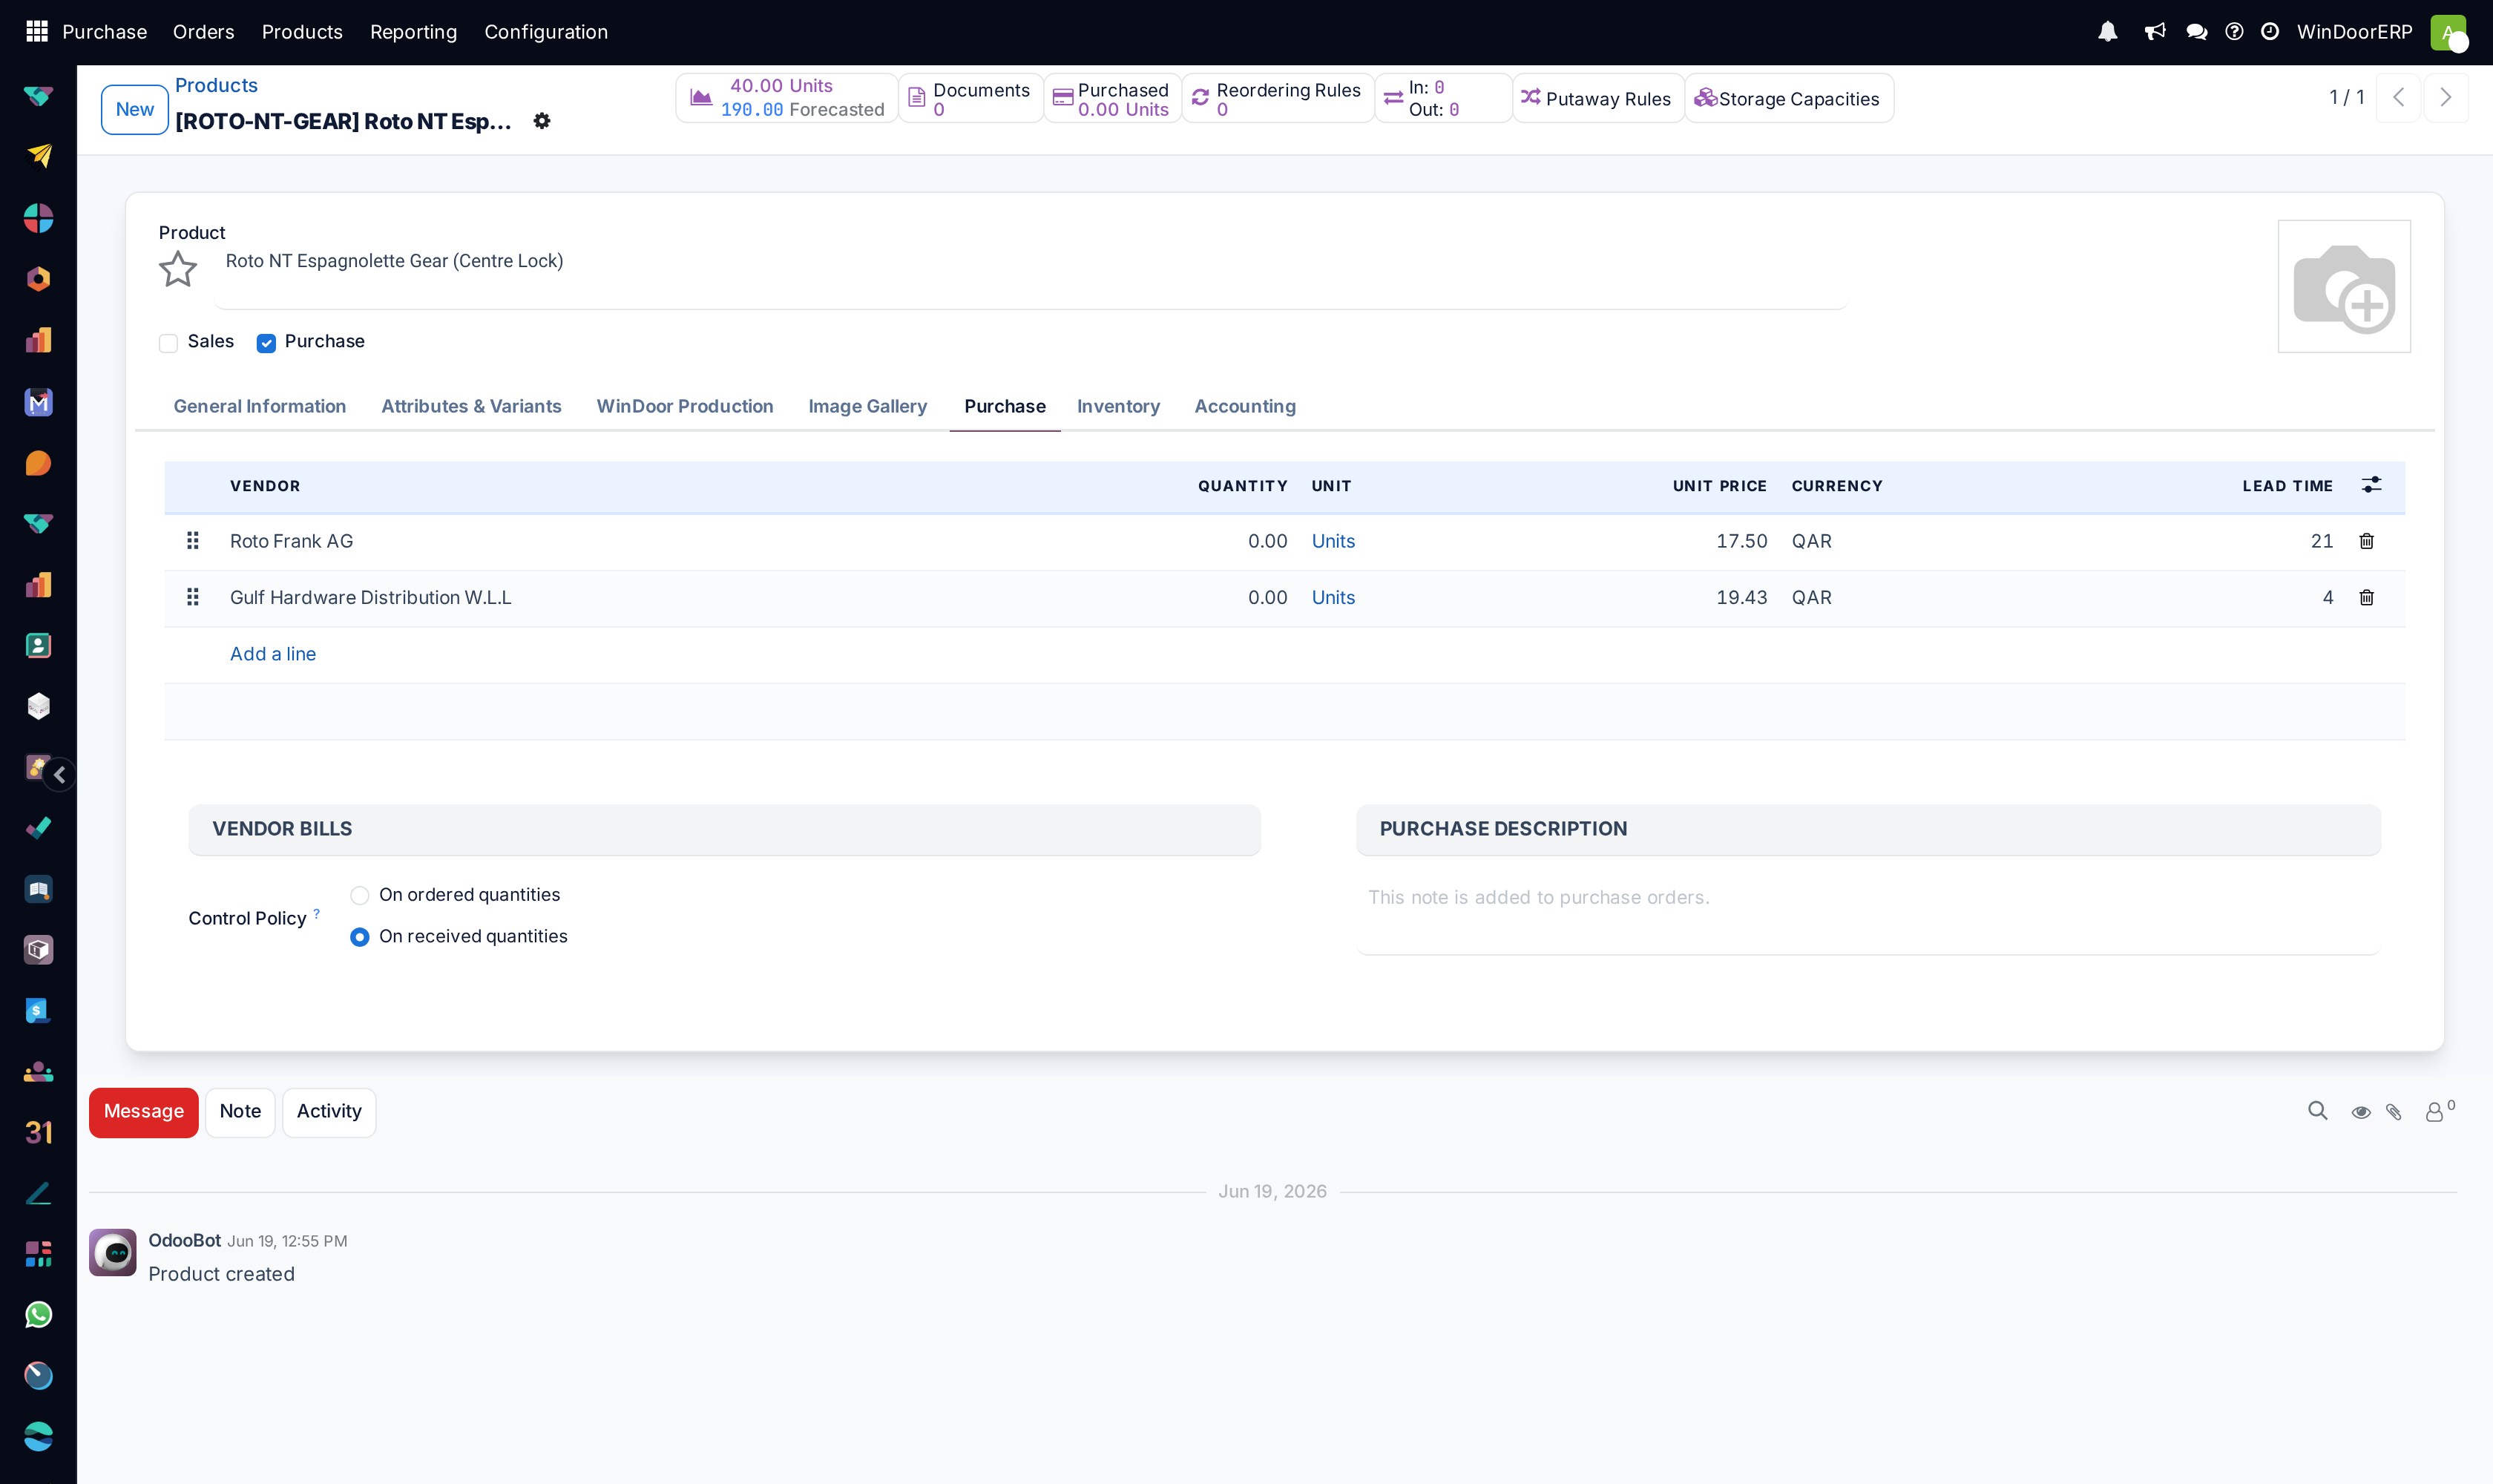Click the New button

pyautogui.click(x=134, y=109)
